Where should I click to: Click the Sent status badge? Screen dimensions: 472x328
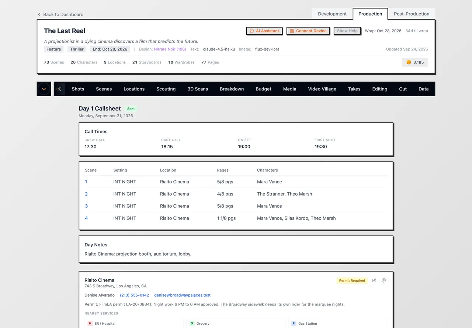pos(131,109)
